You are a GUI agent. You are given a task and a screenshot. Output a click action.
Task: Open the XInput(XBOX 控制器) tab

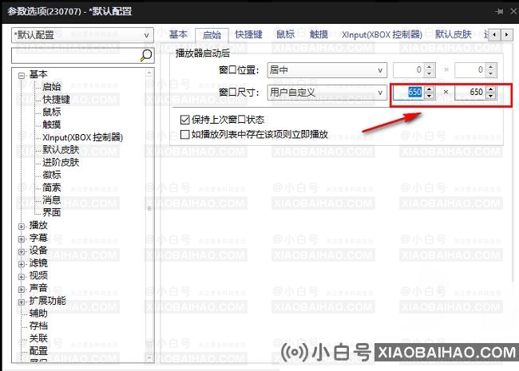[382, 34]
